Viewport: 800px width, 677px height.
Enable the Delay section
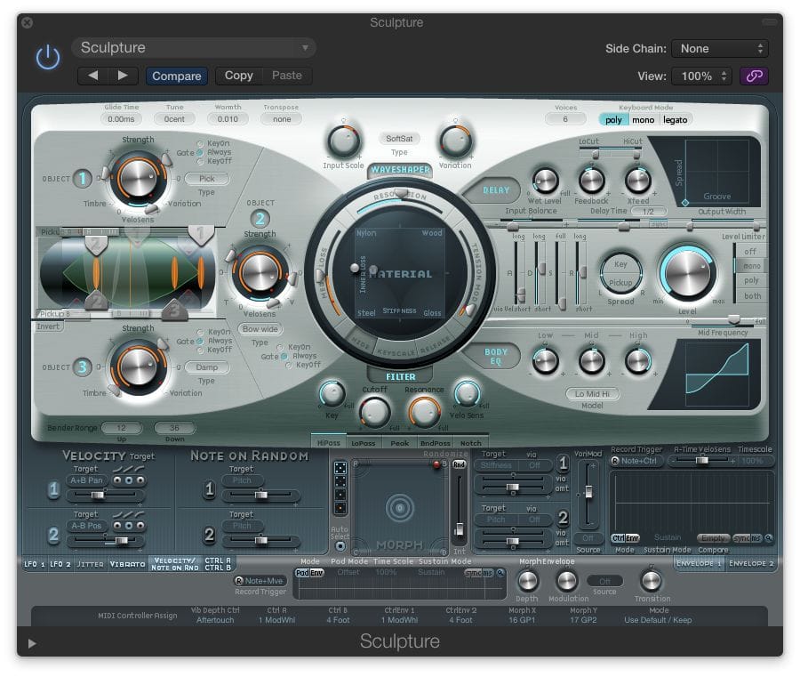coord(496,189)
